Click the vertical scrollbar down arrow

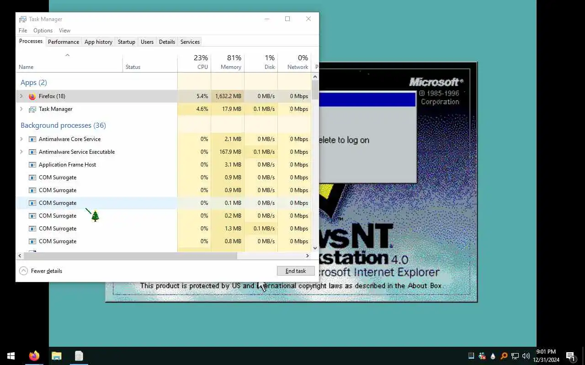click(315, 248)
